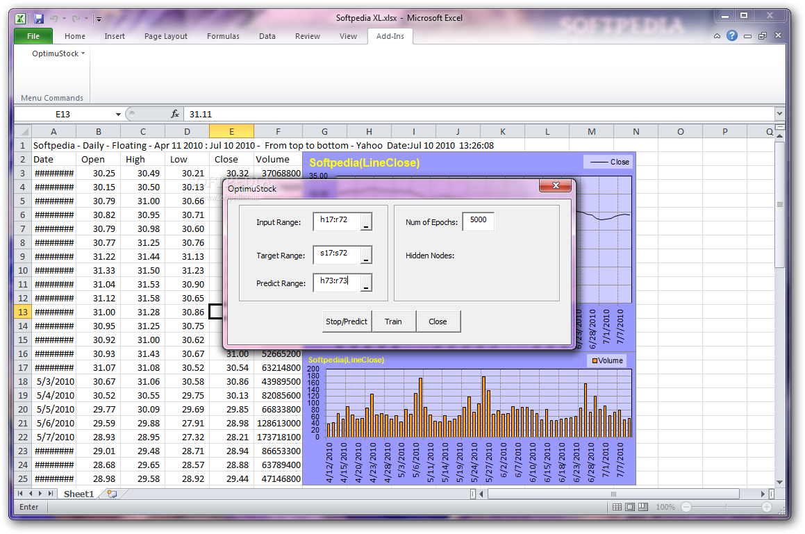Switch to the View ribbon tab
The height and width of the screenshot is (534, 805).
point(348,36)
